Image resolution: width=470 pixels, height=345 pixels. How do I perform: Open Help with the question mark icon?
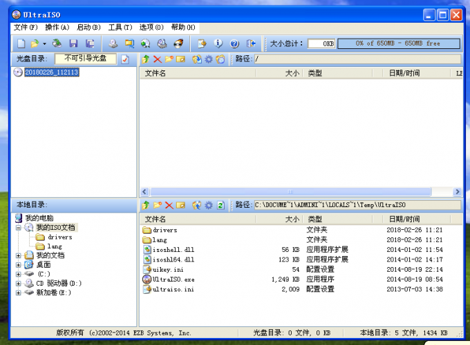(234, 43)
